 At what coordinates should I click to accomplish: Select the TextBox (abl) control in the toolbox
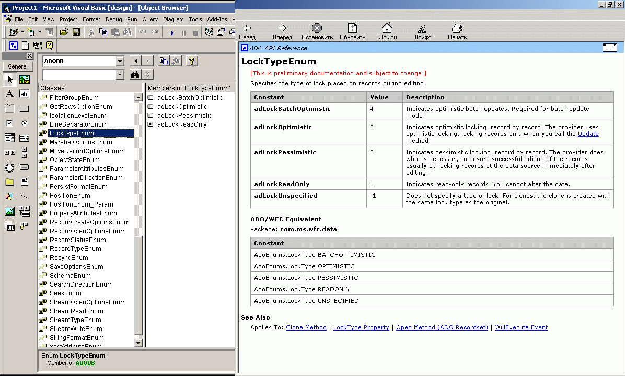click(x=25, y=94)
